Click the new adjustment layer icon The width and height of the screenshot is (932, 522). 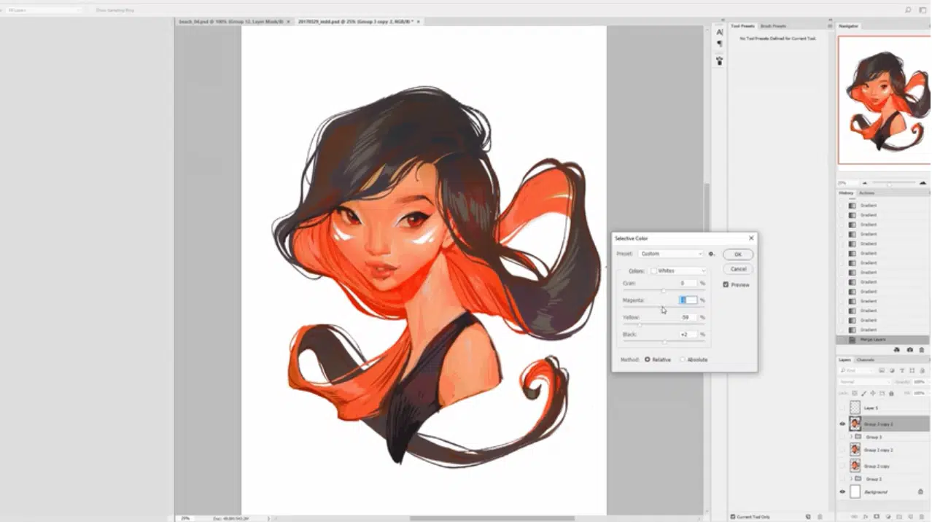point(888,516)
